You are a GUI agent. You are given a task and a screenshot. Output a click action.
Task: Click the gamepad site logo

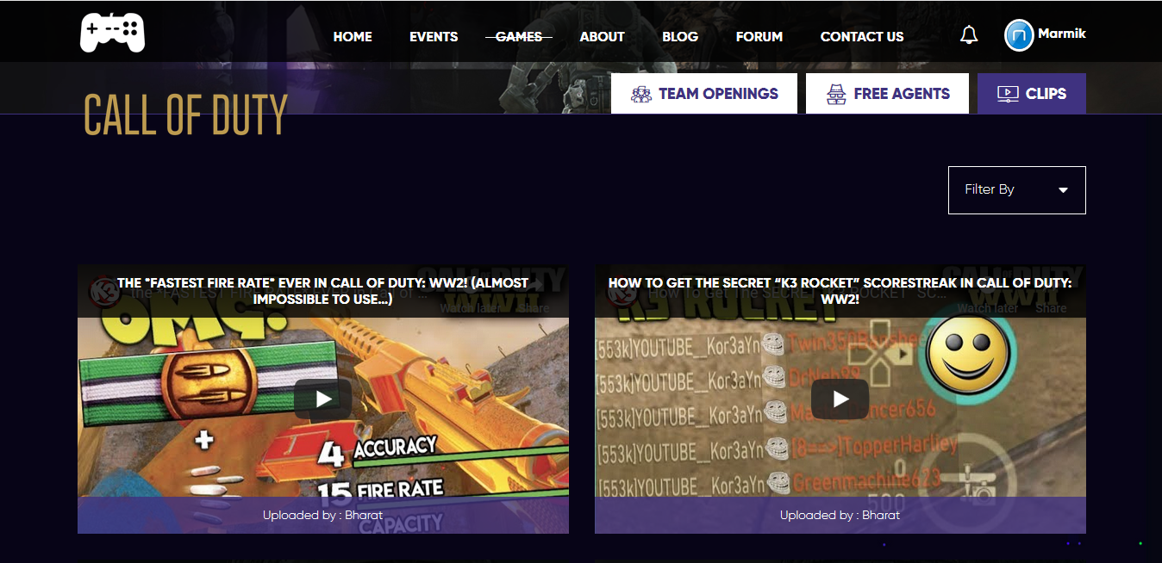pyautogui.click(x=112, y=33)
